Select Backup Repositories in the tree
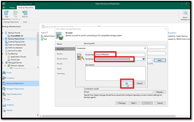 coord(16,39)
